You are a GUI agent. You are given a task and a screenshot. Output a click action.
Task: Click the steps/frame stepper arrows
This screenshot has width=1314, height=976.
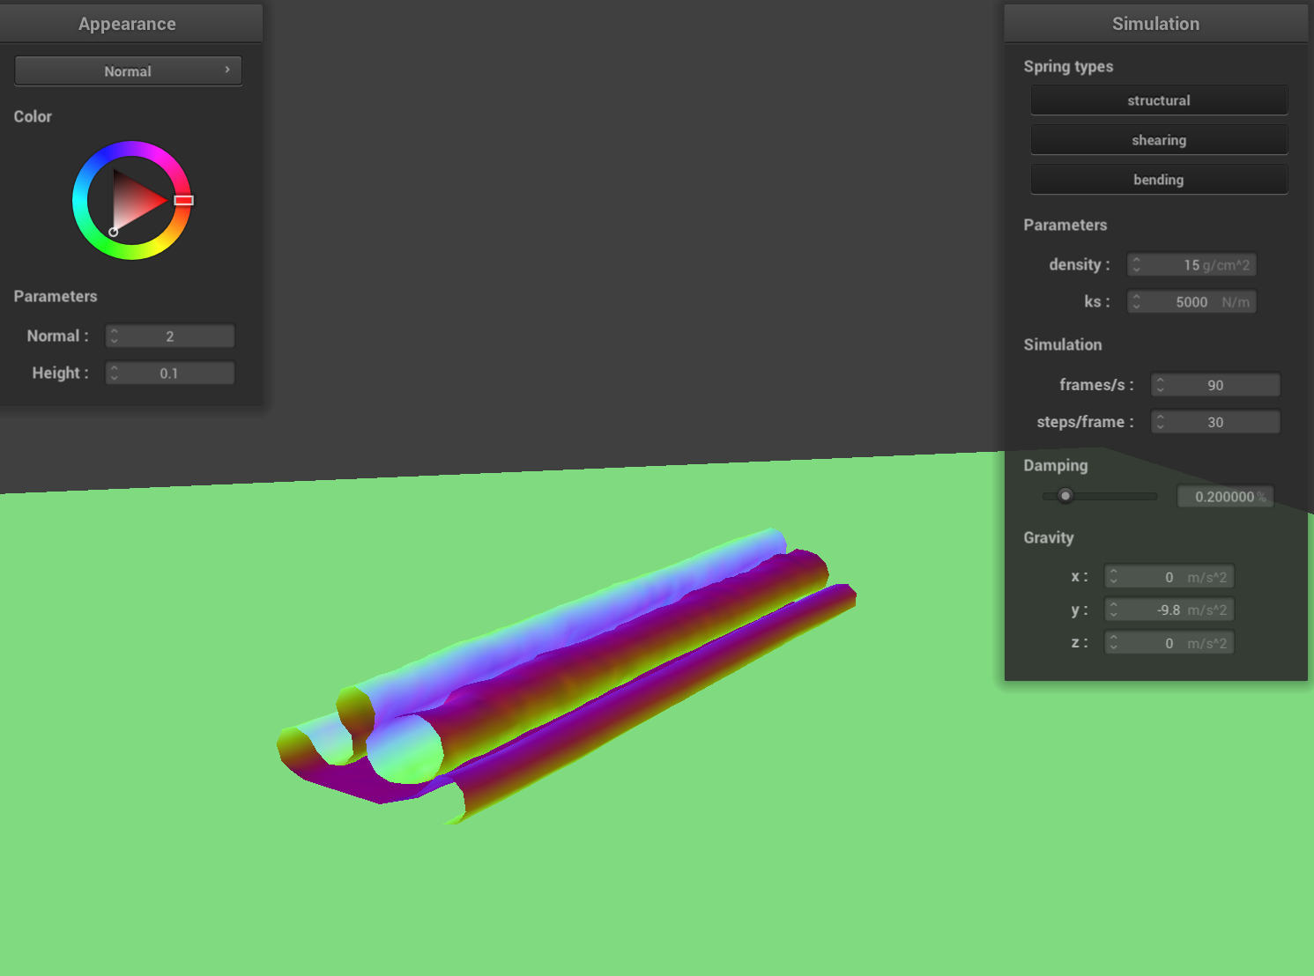click(x=1161, y=422)
